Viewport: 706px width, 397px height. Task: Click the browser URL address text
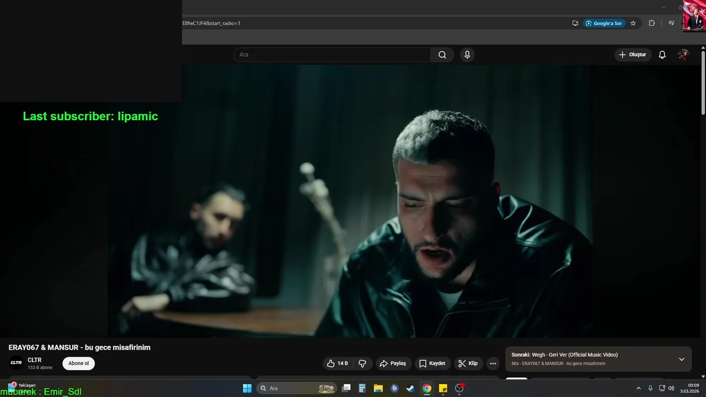[x=211, y=23]
